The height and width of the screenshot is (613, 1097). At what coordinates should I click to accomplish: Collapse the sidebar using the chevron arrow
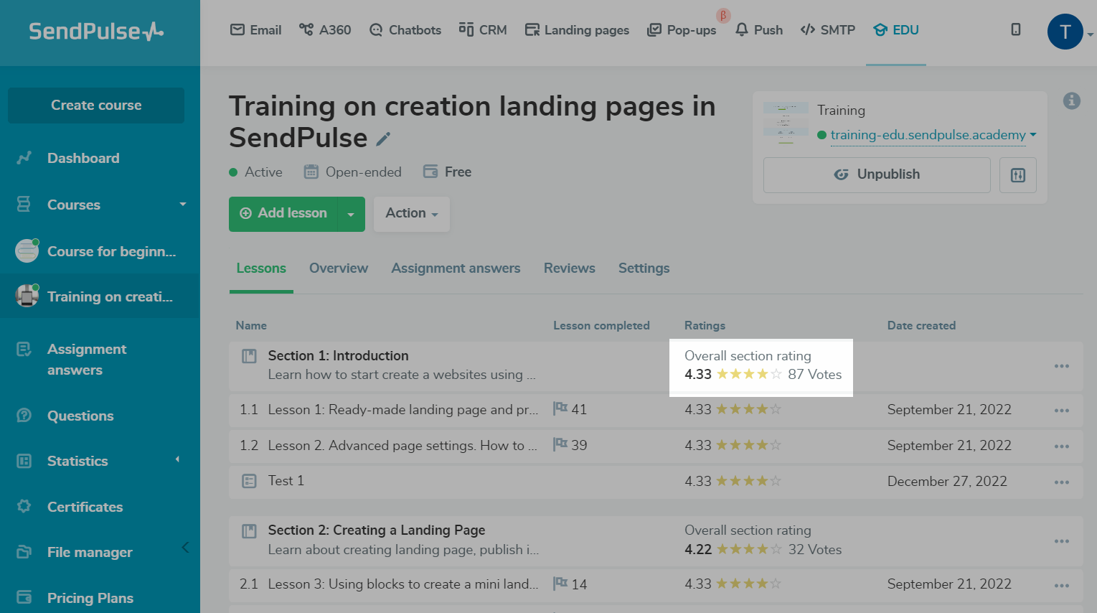185,548
